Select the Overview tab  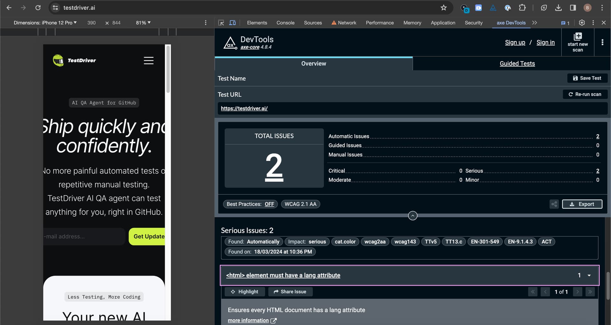314,64
